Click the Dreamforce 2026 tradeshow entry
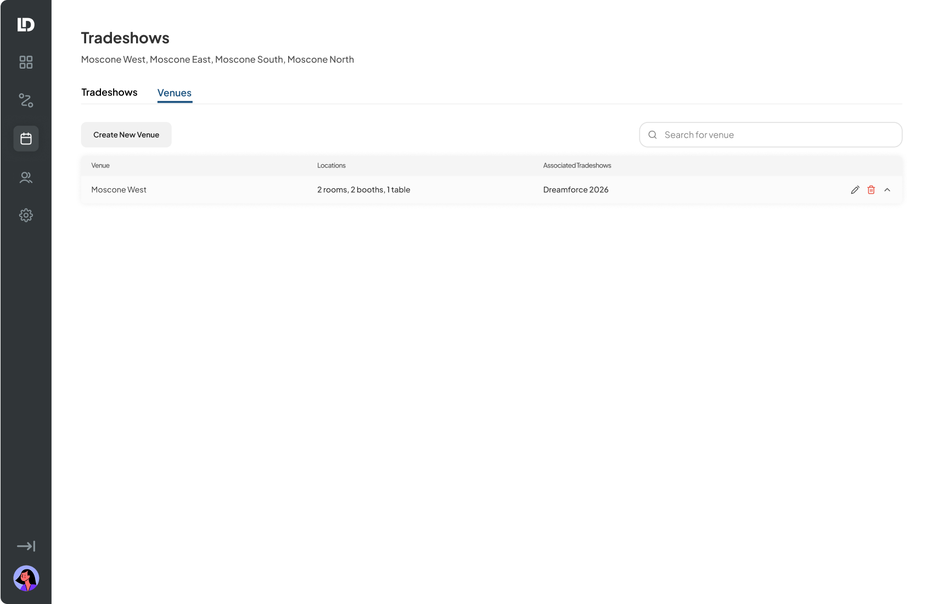933x604 pixels. click(x=576, y=190)
